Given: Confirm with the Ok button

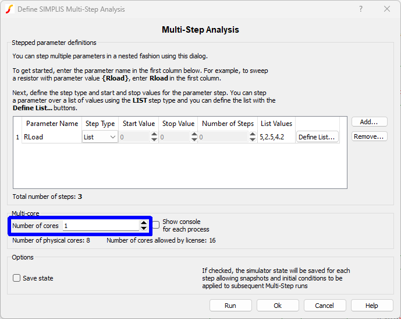Looking at the screenshot, I should (x=278, y=306).
